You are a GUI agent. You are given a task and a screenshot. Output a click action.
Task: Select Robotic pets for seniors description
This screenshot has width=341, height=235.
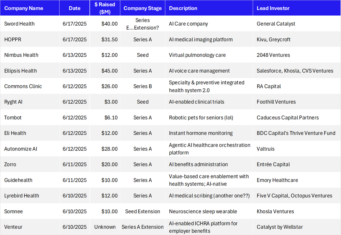(209, 118)
